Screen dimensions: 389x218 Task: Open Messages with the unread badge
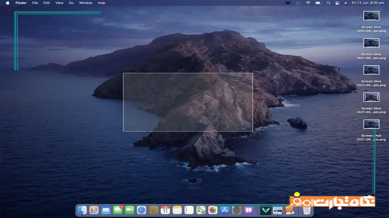118,210
